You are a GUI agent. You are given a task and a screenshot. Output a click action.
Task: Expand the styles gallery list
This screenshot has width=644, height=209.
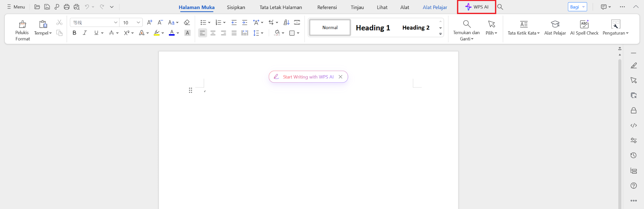[x=440, y=34]
